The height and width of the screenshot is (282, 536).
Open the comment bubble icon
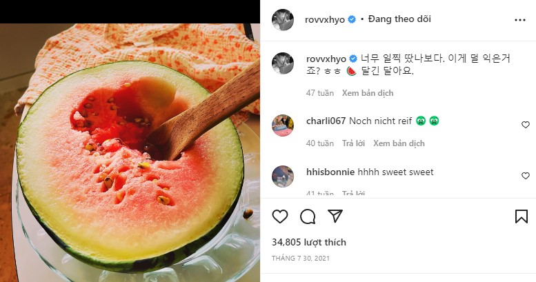point(308,216)
